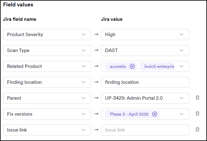The image size is (207, 141).
Task: Open the Fix versions field name dropdown
Action: [x=47, y=114]
